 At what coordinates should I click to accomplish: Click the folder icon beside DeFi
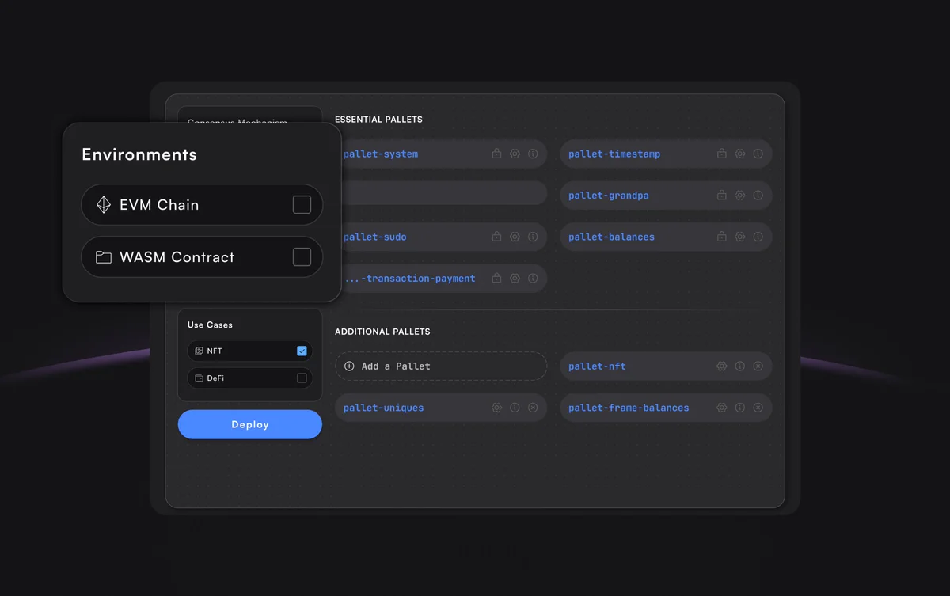(x=199, y=378)
